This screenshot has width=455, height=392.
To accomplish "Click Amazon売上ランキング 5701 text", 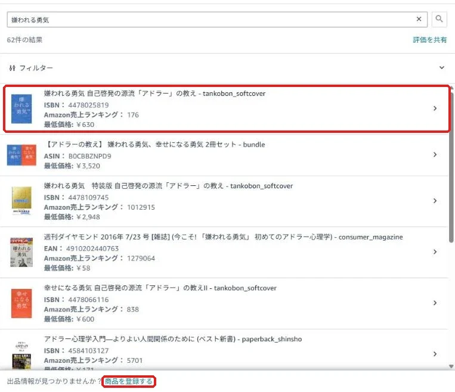I will pyautogui.click(x=93, y=360).
